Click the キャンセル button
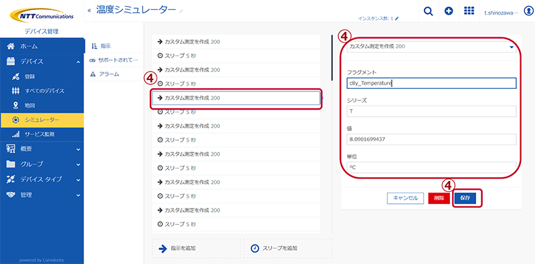Image resolution: width=535 pixels, height=264 pixels. pos(405,199)
